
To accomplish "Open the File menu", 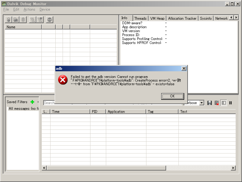I will point(6,9).
